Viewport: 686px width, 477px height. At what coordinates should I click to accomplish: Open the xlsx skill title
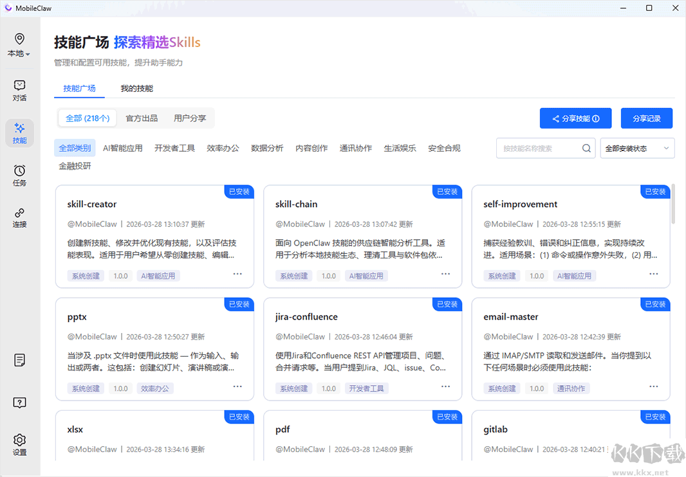[x=75, y=429]
